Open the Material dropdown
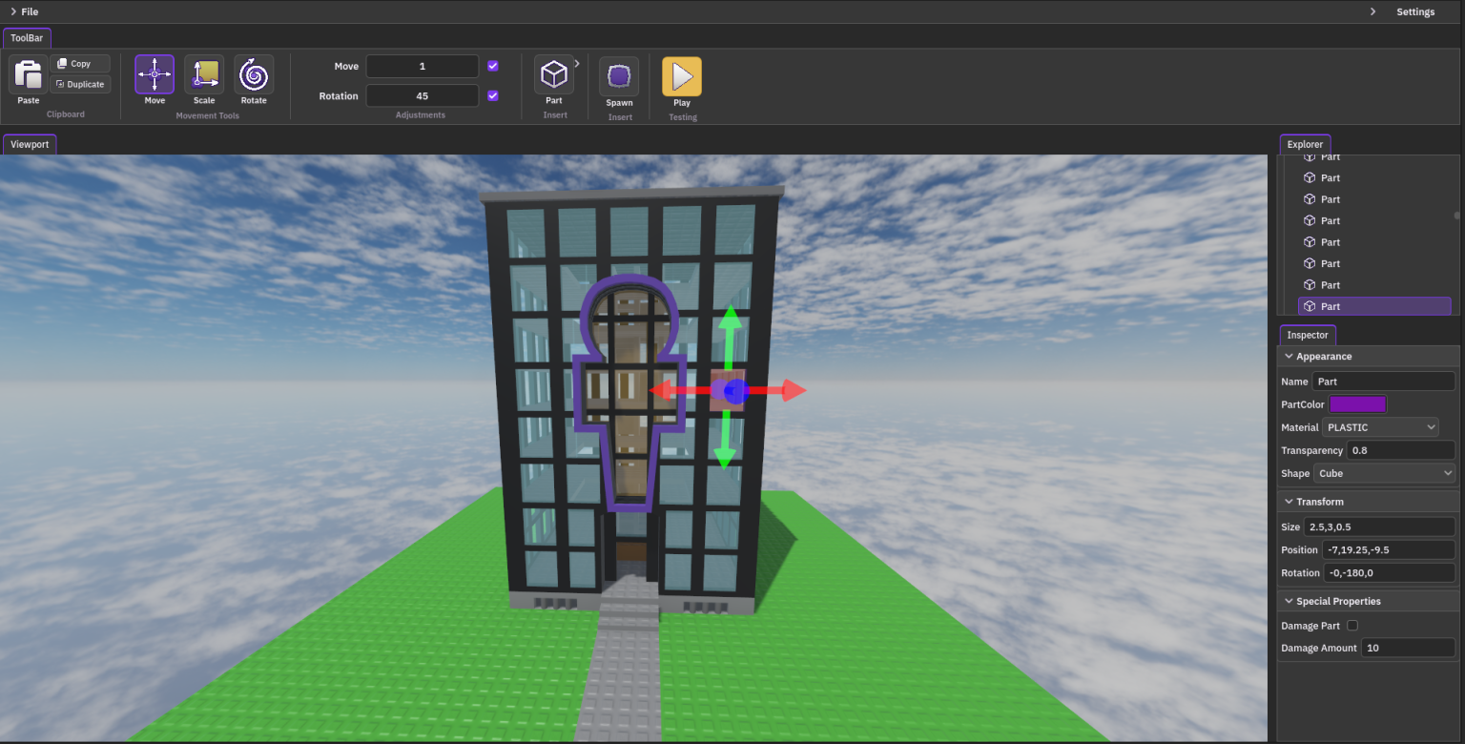 click(1381, 427)
